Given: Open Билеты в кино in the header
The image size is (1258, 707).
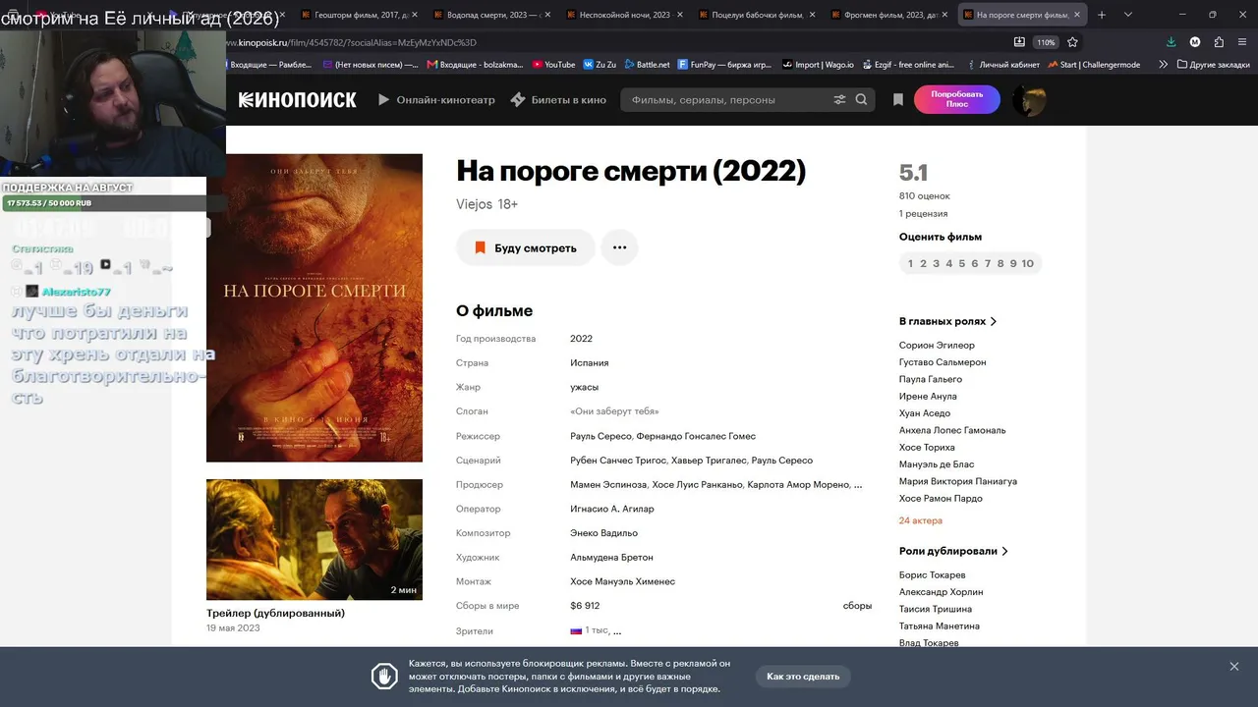Looking at the screenshot, I should (558, 100).
